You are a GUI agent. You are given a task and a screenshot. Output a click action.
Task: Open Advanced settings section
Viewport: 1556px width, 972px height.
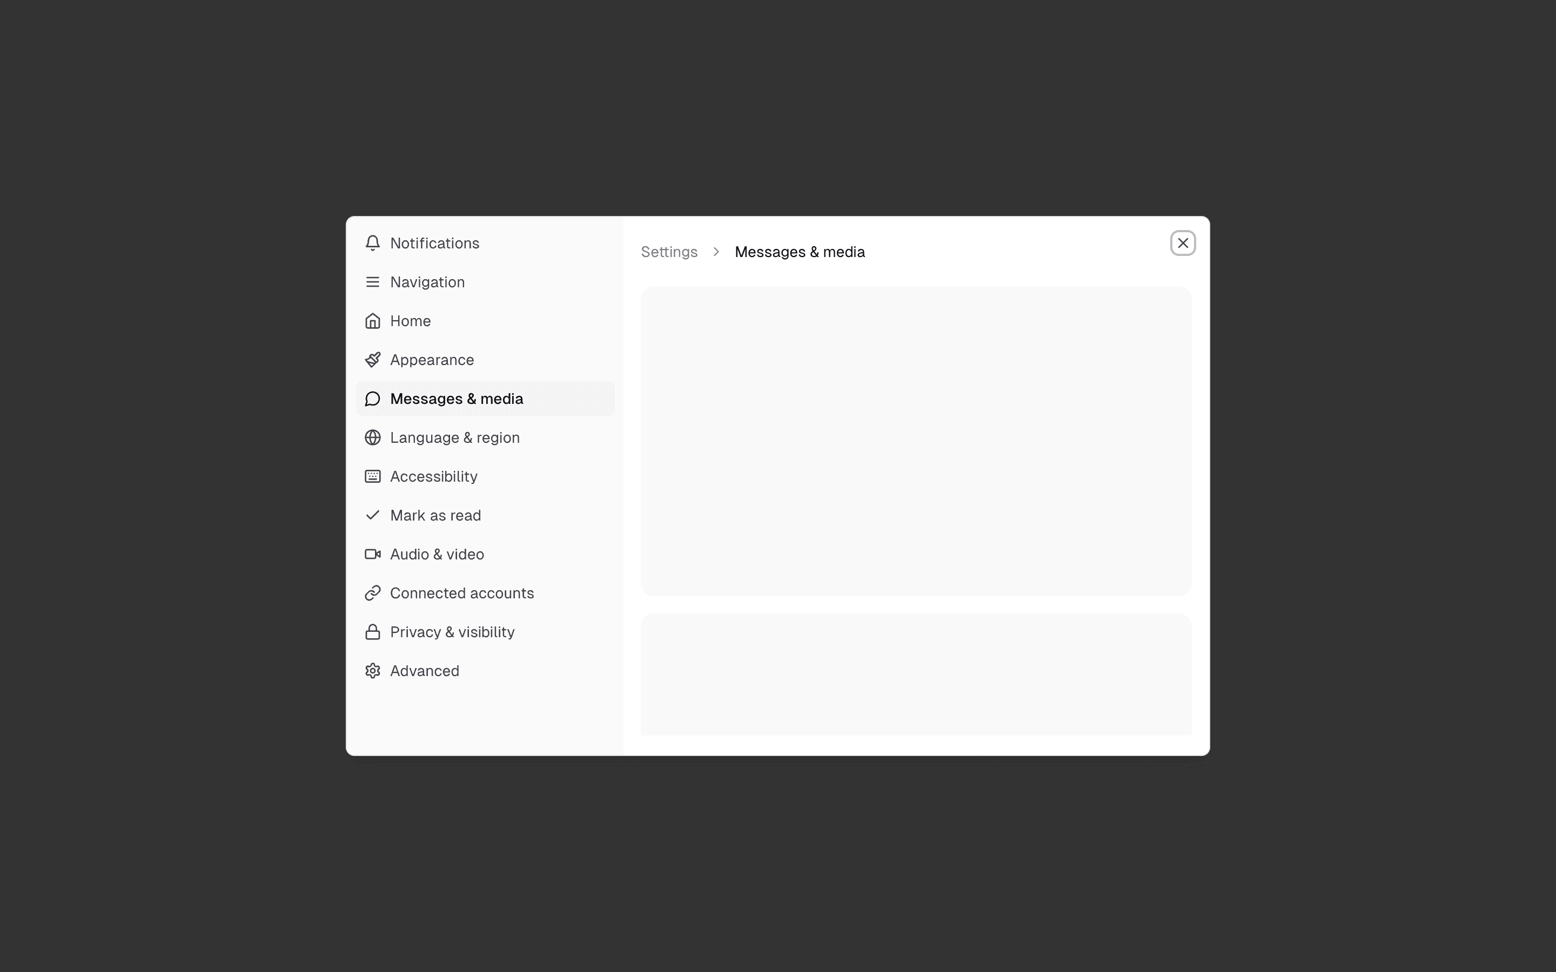424,670
